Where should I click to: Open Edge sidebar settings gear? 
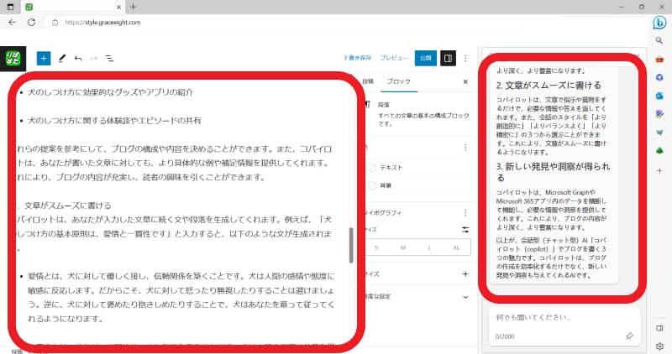(659, 346)
